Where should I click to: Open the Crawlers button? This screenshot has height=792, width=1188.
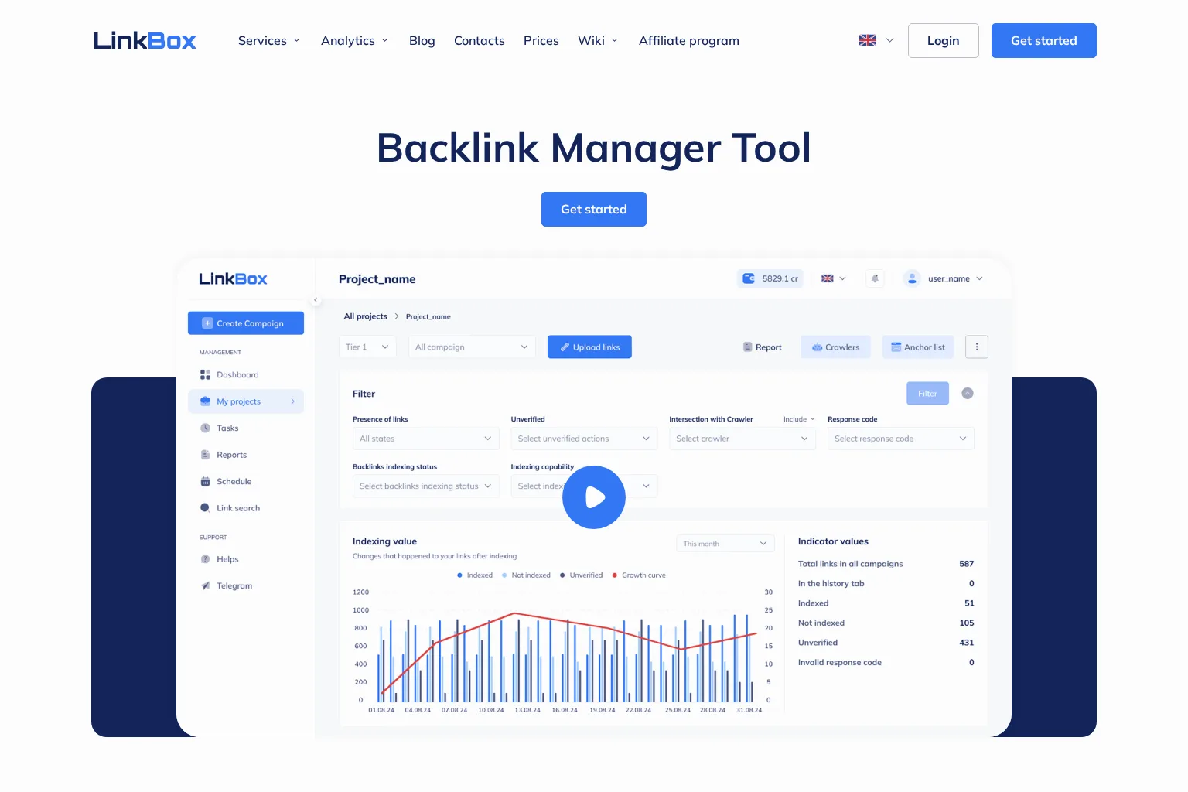coord(835,347)
